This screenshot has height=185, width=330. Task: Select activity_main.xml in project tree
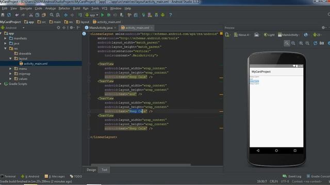click(x=34, y=64)
